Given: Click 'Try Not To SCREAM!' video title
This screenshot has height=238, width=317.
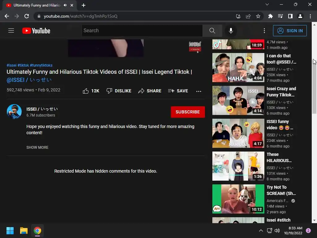Looking at the screenshot, I should click(x=281, y=190).
